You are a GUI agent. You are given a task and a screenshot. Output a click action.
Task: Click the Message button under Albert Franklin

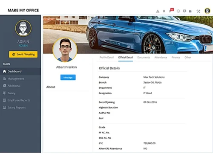[x=68, y=77]
